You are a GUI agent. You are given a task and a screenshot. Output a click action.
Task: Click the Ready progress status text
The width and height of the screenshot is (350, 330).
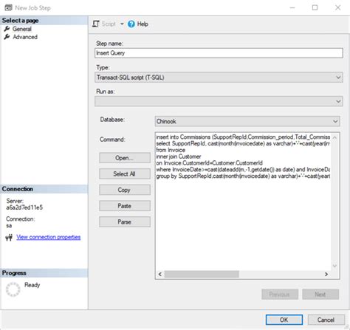click(x=32, y=285)
